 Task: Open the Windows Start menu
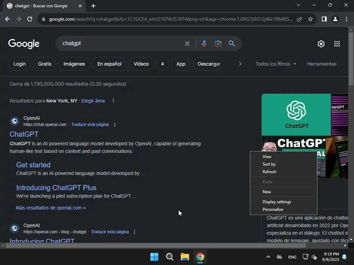click(155, 257)
